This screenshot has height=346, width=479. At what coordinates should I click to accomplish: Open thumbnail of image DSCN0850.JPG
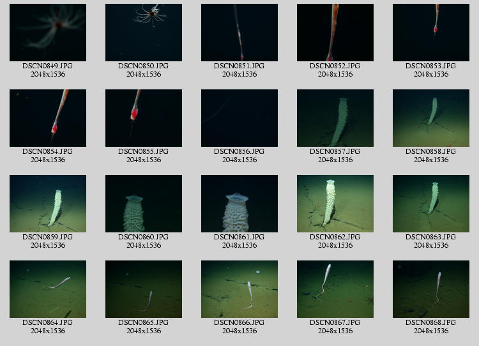144,33
